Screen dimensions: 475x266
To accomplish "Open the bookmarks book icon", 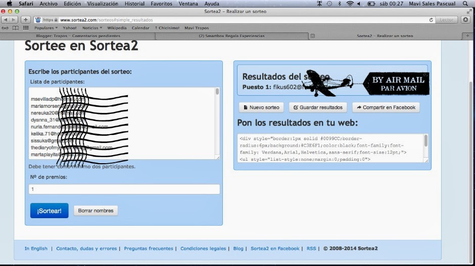I will pyautogui.click(x=15, y=28).
